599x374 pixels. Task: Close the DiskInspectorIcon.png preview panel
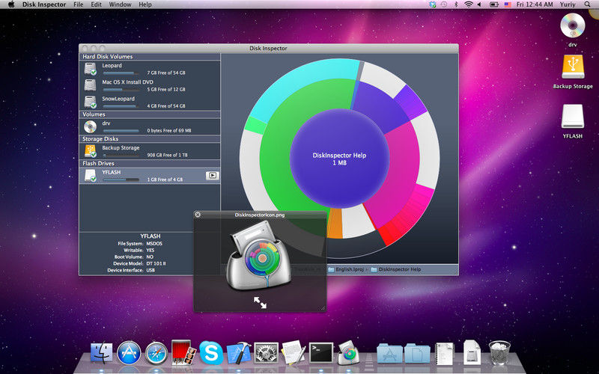point(198,215)
